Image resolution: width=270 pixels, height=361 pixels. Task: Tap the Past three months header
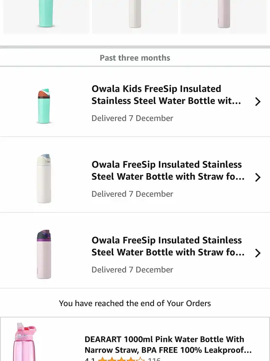135,58
